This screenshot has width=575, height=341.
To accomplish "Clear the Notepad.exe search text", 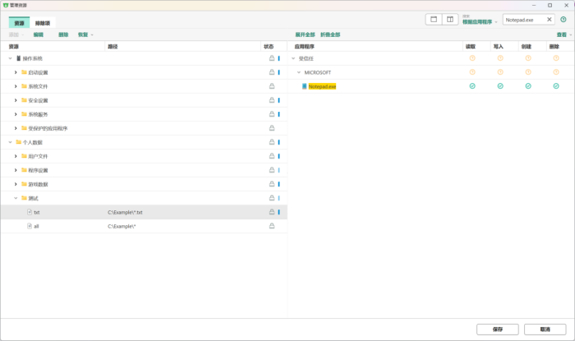I will (550, 19).
